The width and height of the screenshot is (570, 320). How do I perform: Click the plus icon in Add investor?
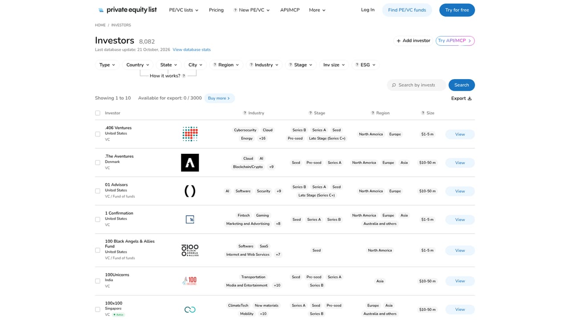(x=399, y=41)
